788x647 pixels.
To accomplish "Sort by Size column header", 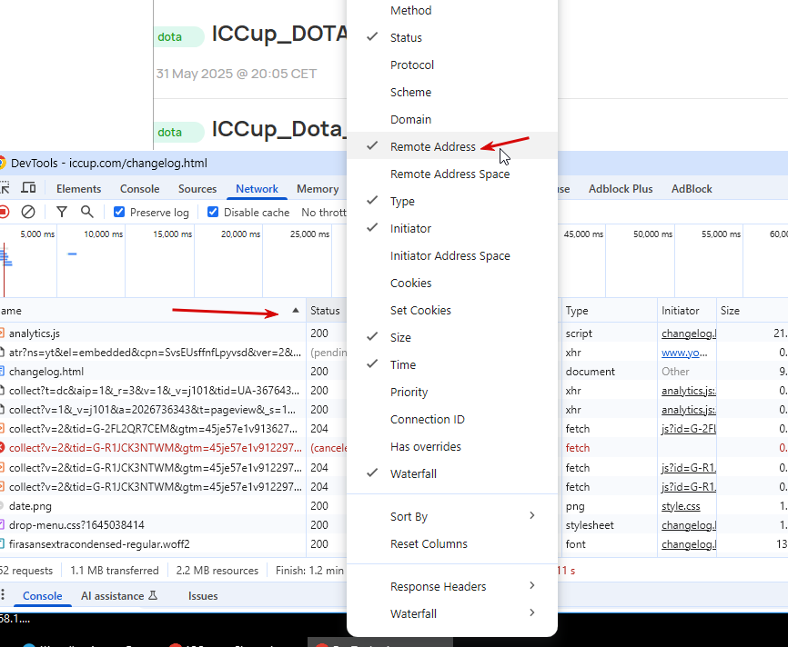I will pos(752,311).
